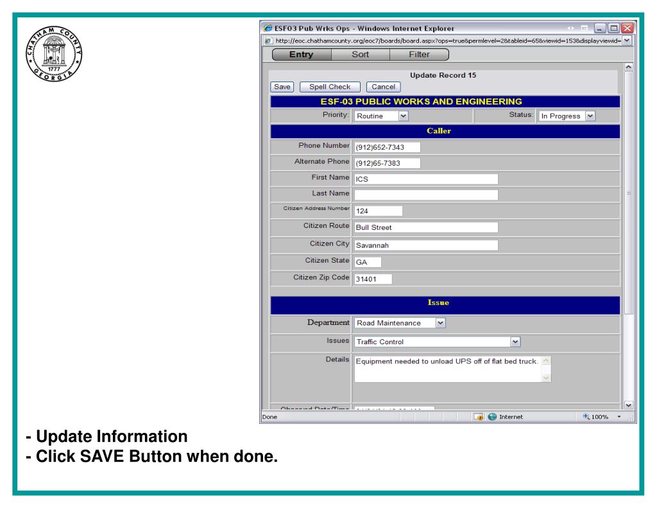Viewport: 657px width, 508px height.
Task: Maximize the Internet Explorer window
Action: (613, 28)
